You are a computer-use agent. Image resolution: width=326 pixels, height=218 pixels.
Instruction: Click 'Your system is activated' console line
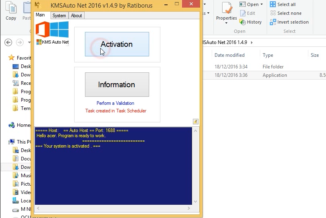(x=68, y=146)
